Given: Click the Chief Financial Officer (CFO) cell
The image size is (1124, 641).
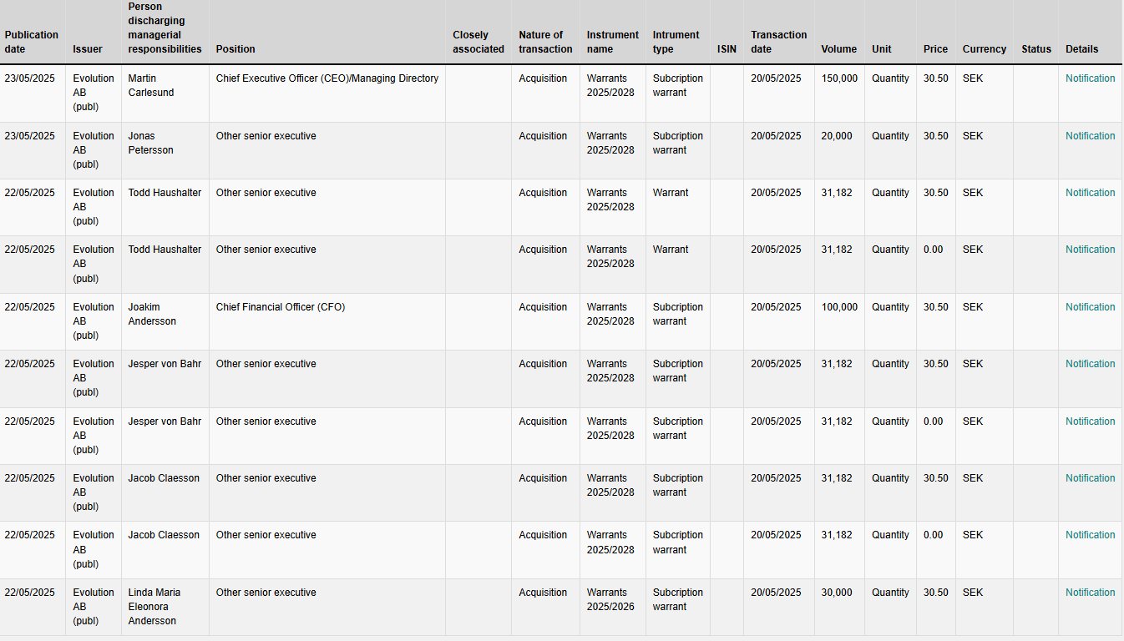Looking at the screenshot, I should 280,307.
